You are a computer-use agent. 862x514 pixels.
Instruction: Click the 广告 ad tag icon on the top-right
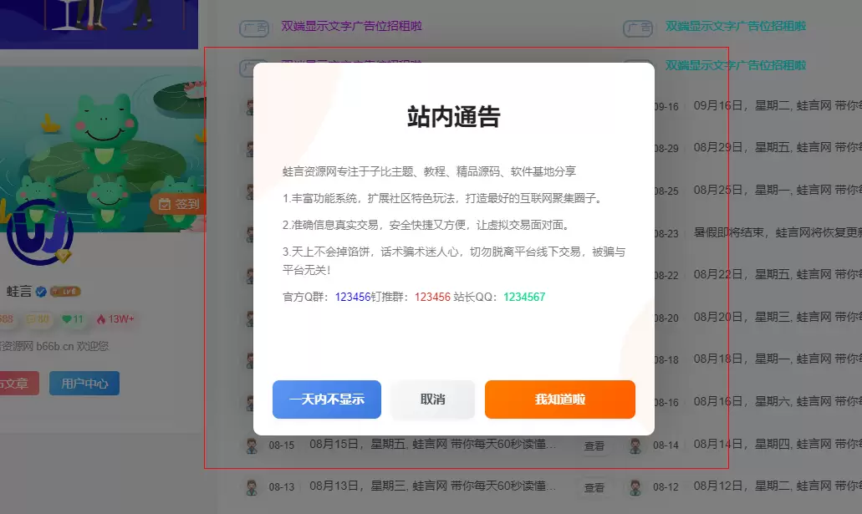coord(638,28)
